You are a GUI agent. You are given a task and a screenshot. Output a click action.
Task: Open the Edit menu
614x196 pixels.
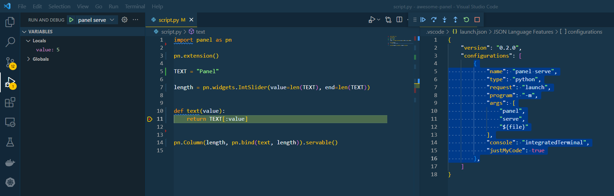tap(37, 6)
